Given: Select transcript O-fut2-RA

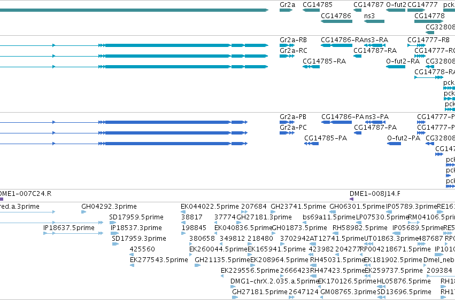Looking at the screenshot, I should tap(403, 61).
